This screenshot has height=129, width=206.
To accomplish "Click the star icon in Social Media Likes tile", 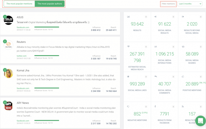I will click(128, 77).
